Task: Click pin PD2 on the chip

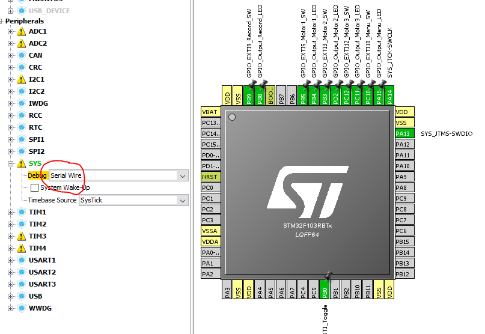Action: 335,96
